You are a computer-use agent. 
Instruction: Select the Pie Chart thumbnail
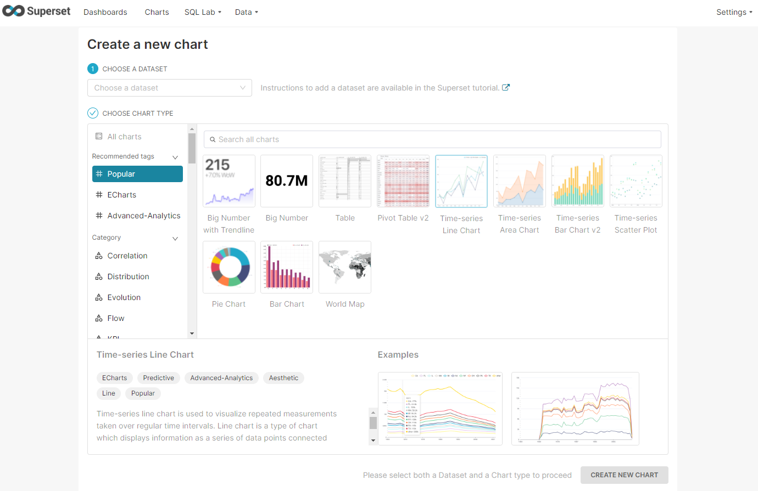[229, 267]
